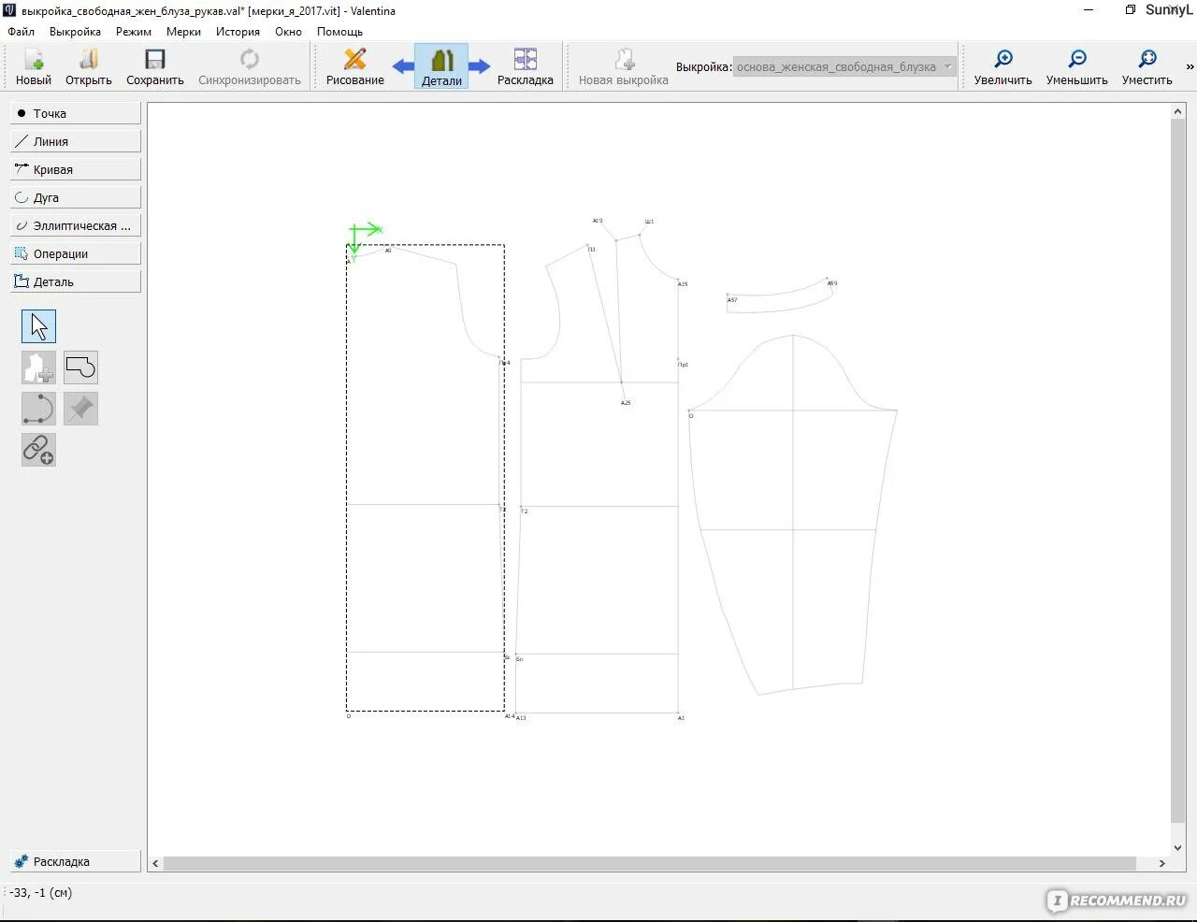Click Новая выкройка toolbar icon

(x=624, y=66)
